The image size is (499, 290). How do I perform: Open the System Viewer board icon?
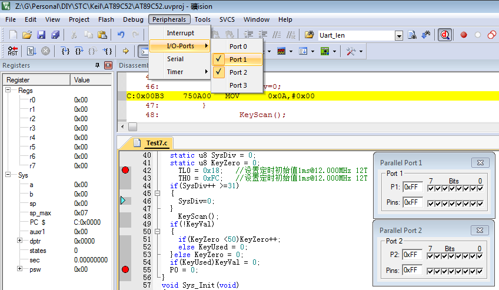325,51
